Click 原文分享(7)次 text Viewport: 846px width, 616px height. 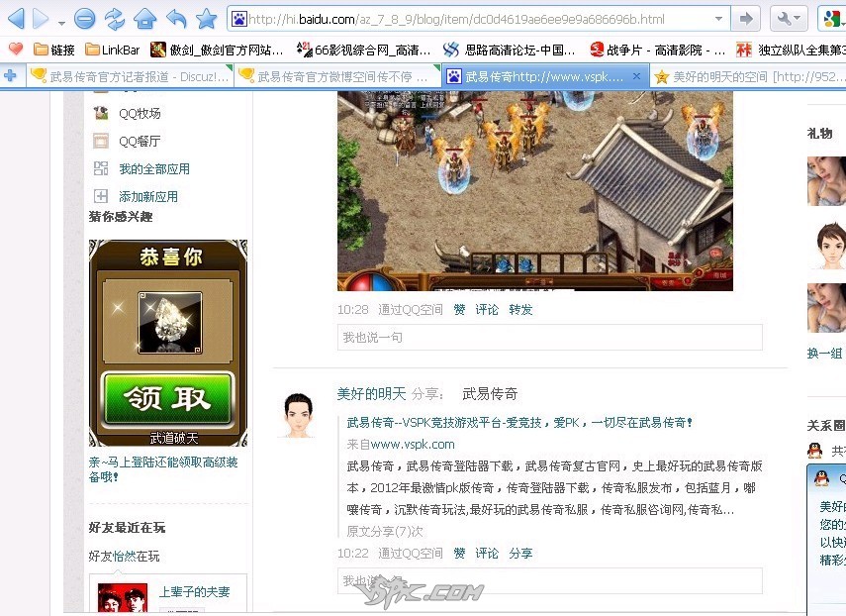(385, 531)
